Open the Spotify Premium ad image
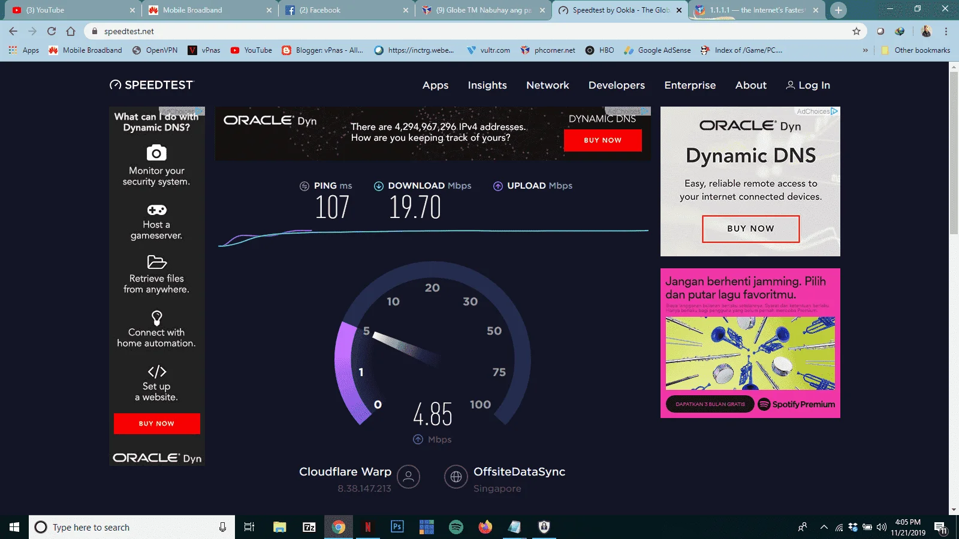Screen dimensions: 959x539 pos(750,353)
